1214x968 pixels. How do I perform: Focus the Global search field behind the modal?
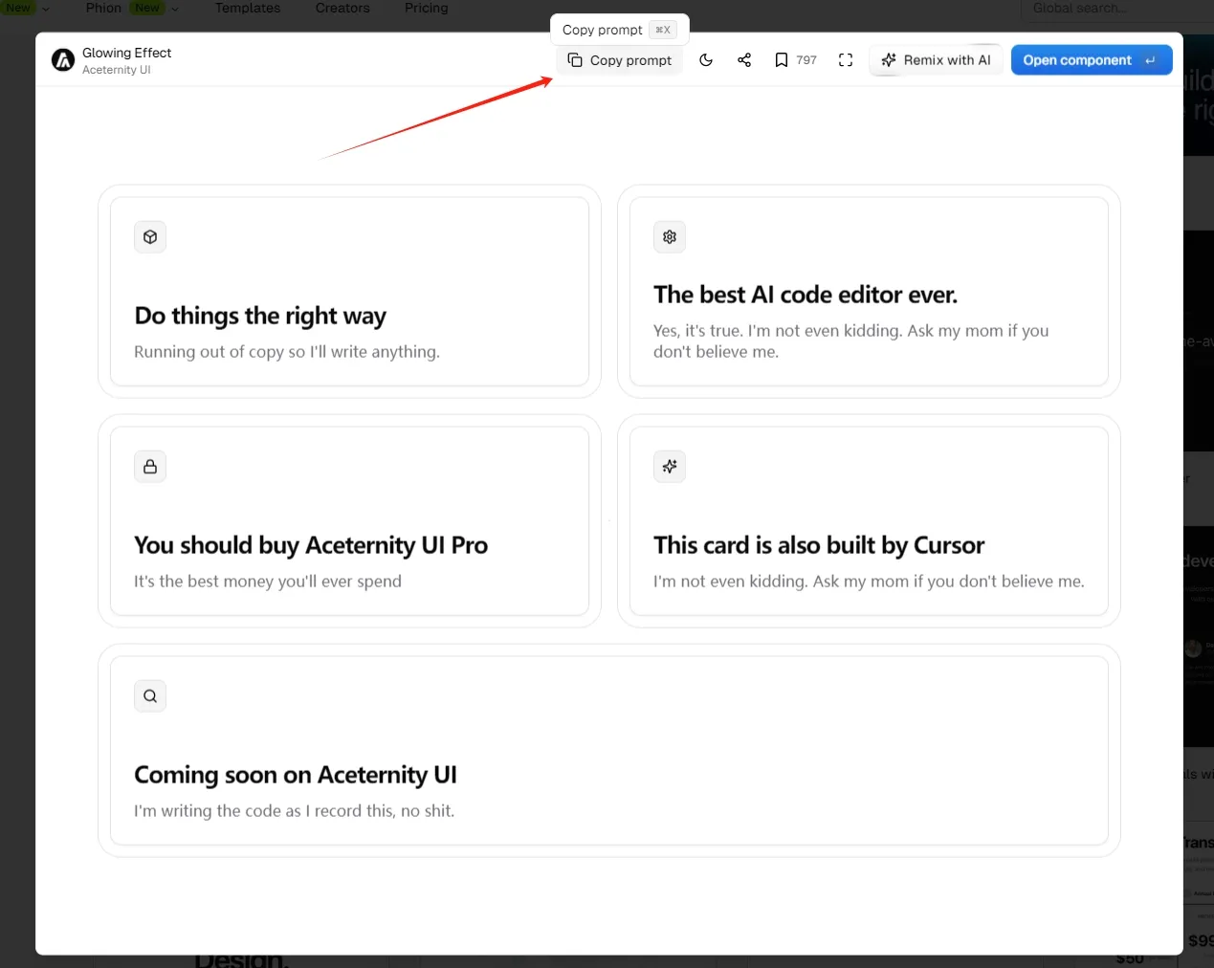[x=1116, y=9]
